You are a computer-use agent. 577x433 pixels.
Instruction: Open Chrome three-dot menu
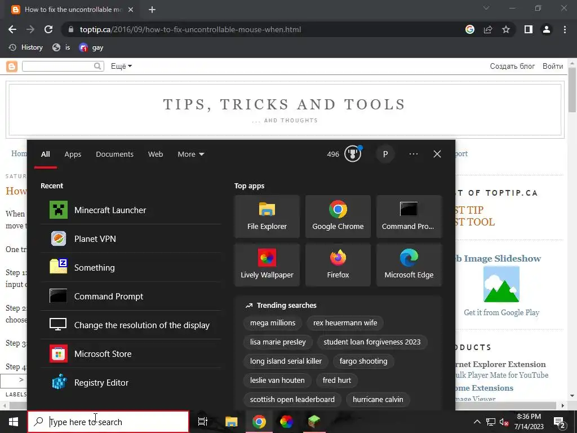click(x=565, y=29)
